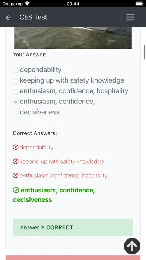
Task: Tap the water photo thumbnail
Action: pos(73,38)
